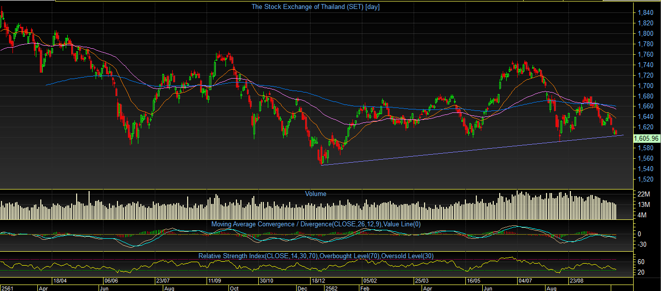Image resolution: width=661 pixels, height=291 pixels.
Task: Click the chart title 'The Stock Exchange of Thailand (SET) [day]'
Action: [316, 7]
